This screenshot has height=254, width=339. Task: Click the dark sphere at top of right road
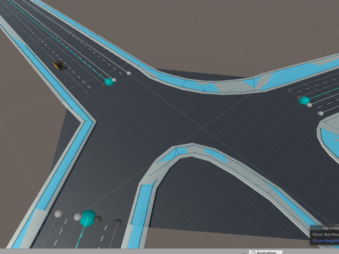[289, 90]
